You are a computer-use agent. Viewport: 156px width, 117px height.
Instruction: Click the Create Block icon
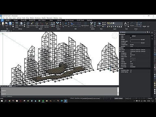point(28,24)
